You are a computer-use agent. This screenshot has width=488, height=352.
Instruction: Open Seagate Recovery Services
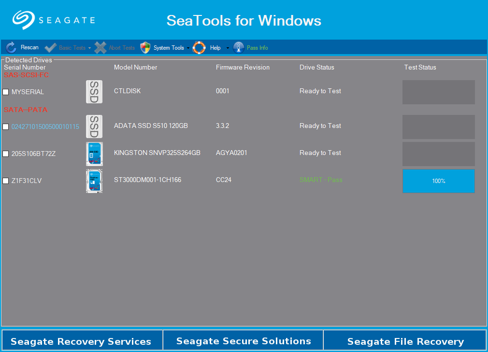(x=82, y=341)
